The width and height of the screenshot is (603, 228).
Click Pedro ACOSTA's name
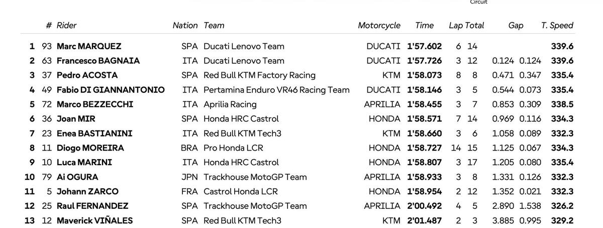87,75
